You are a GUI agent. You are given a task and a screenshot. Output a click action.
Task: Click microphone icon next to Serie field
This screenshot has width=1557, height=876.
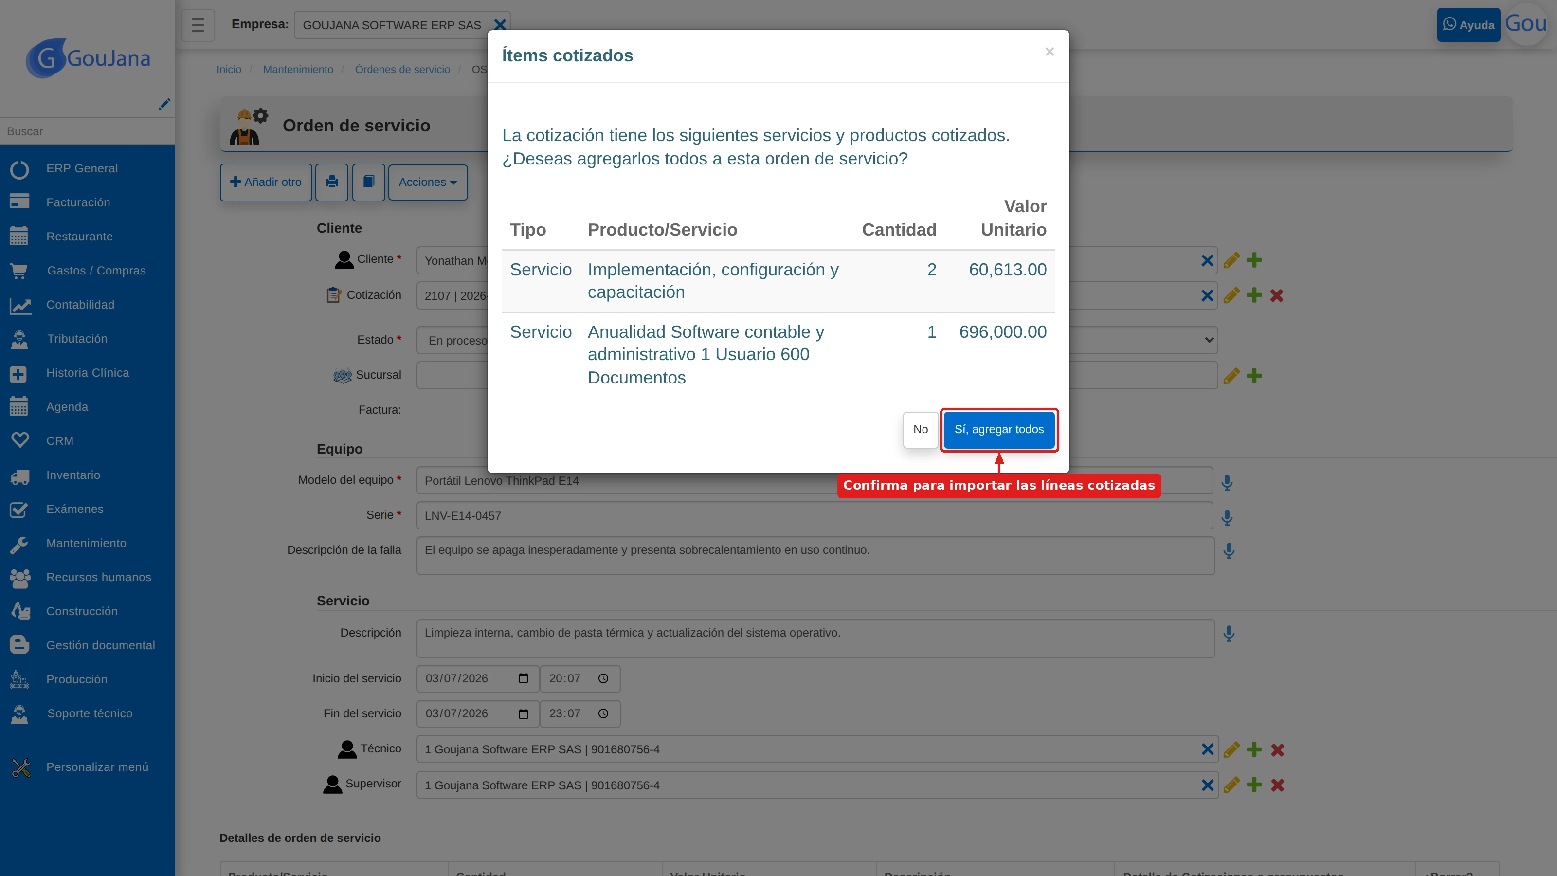pos(1227,517)
